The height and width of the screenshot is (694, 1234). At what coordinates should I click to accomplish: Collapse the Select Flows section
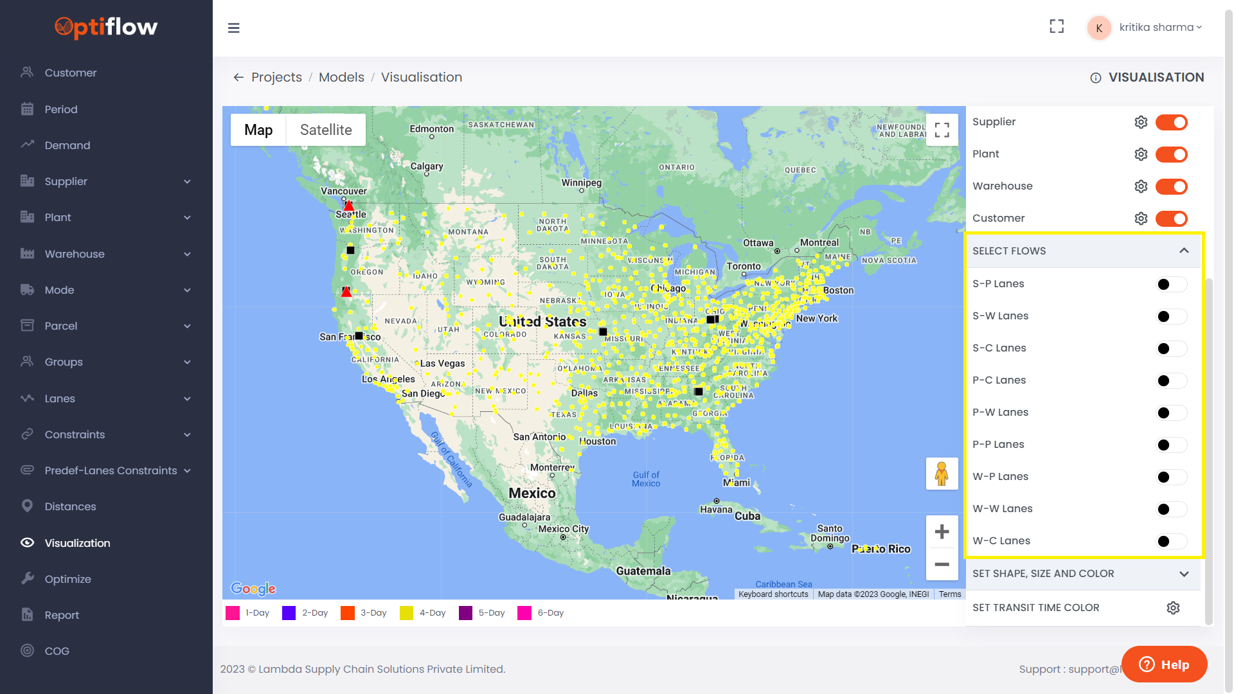click(x=1184, y=251)
